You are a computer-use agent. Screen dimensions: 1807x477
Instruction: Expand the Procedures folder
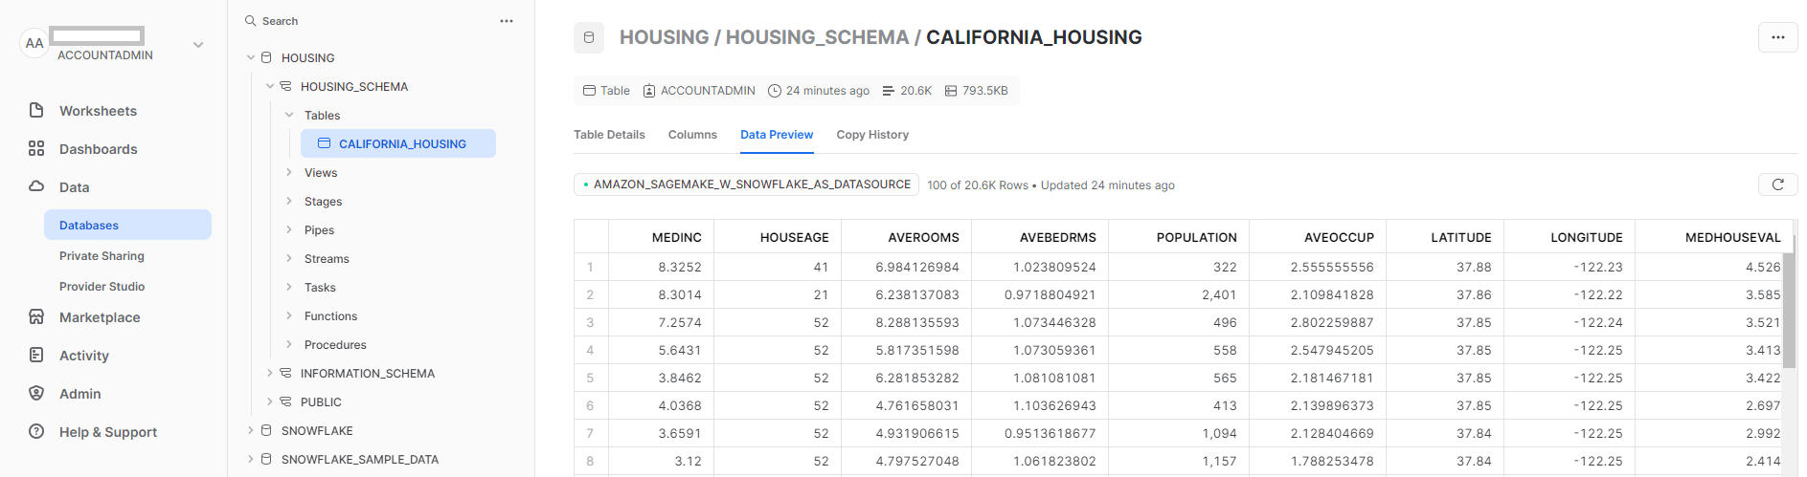289,344
